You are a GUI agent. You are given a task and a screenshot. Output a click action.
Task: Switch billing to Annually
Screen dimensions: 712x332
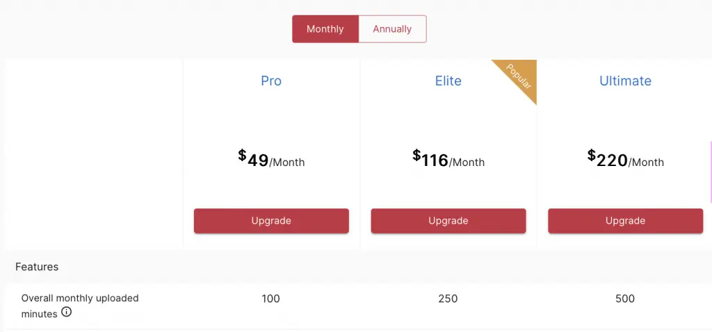392,29
